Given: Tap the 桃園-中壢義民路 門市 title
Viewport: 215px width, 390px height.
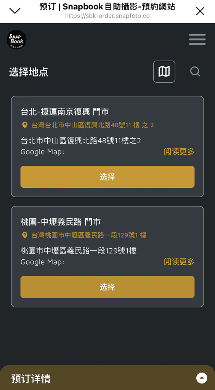Looking at the screenshot, I should (61, 222).
